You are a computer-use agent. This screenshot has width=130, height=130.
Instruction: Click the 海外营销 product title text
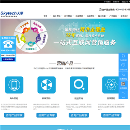[14, 98]
